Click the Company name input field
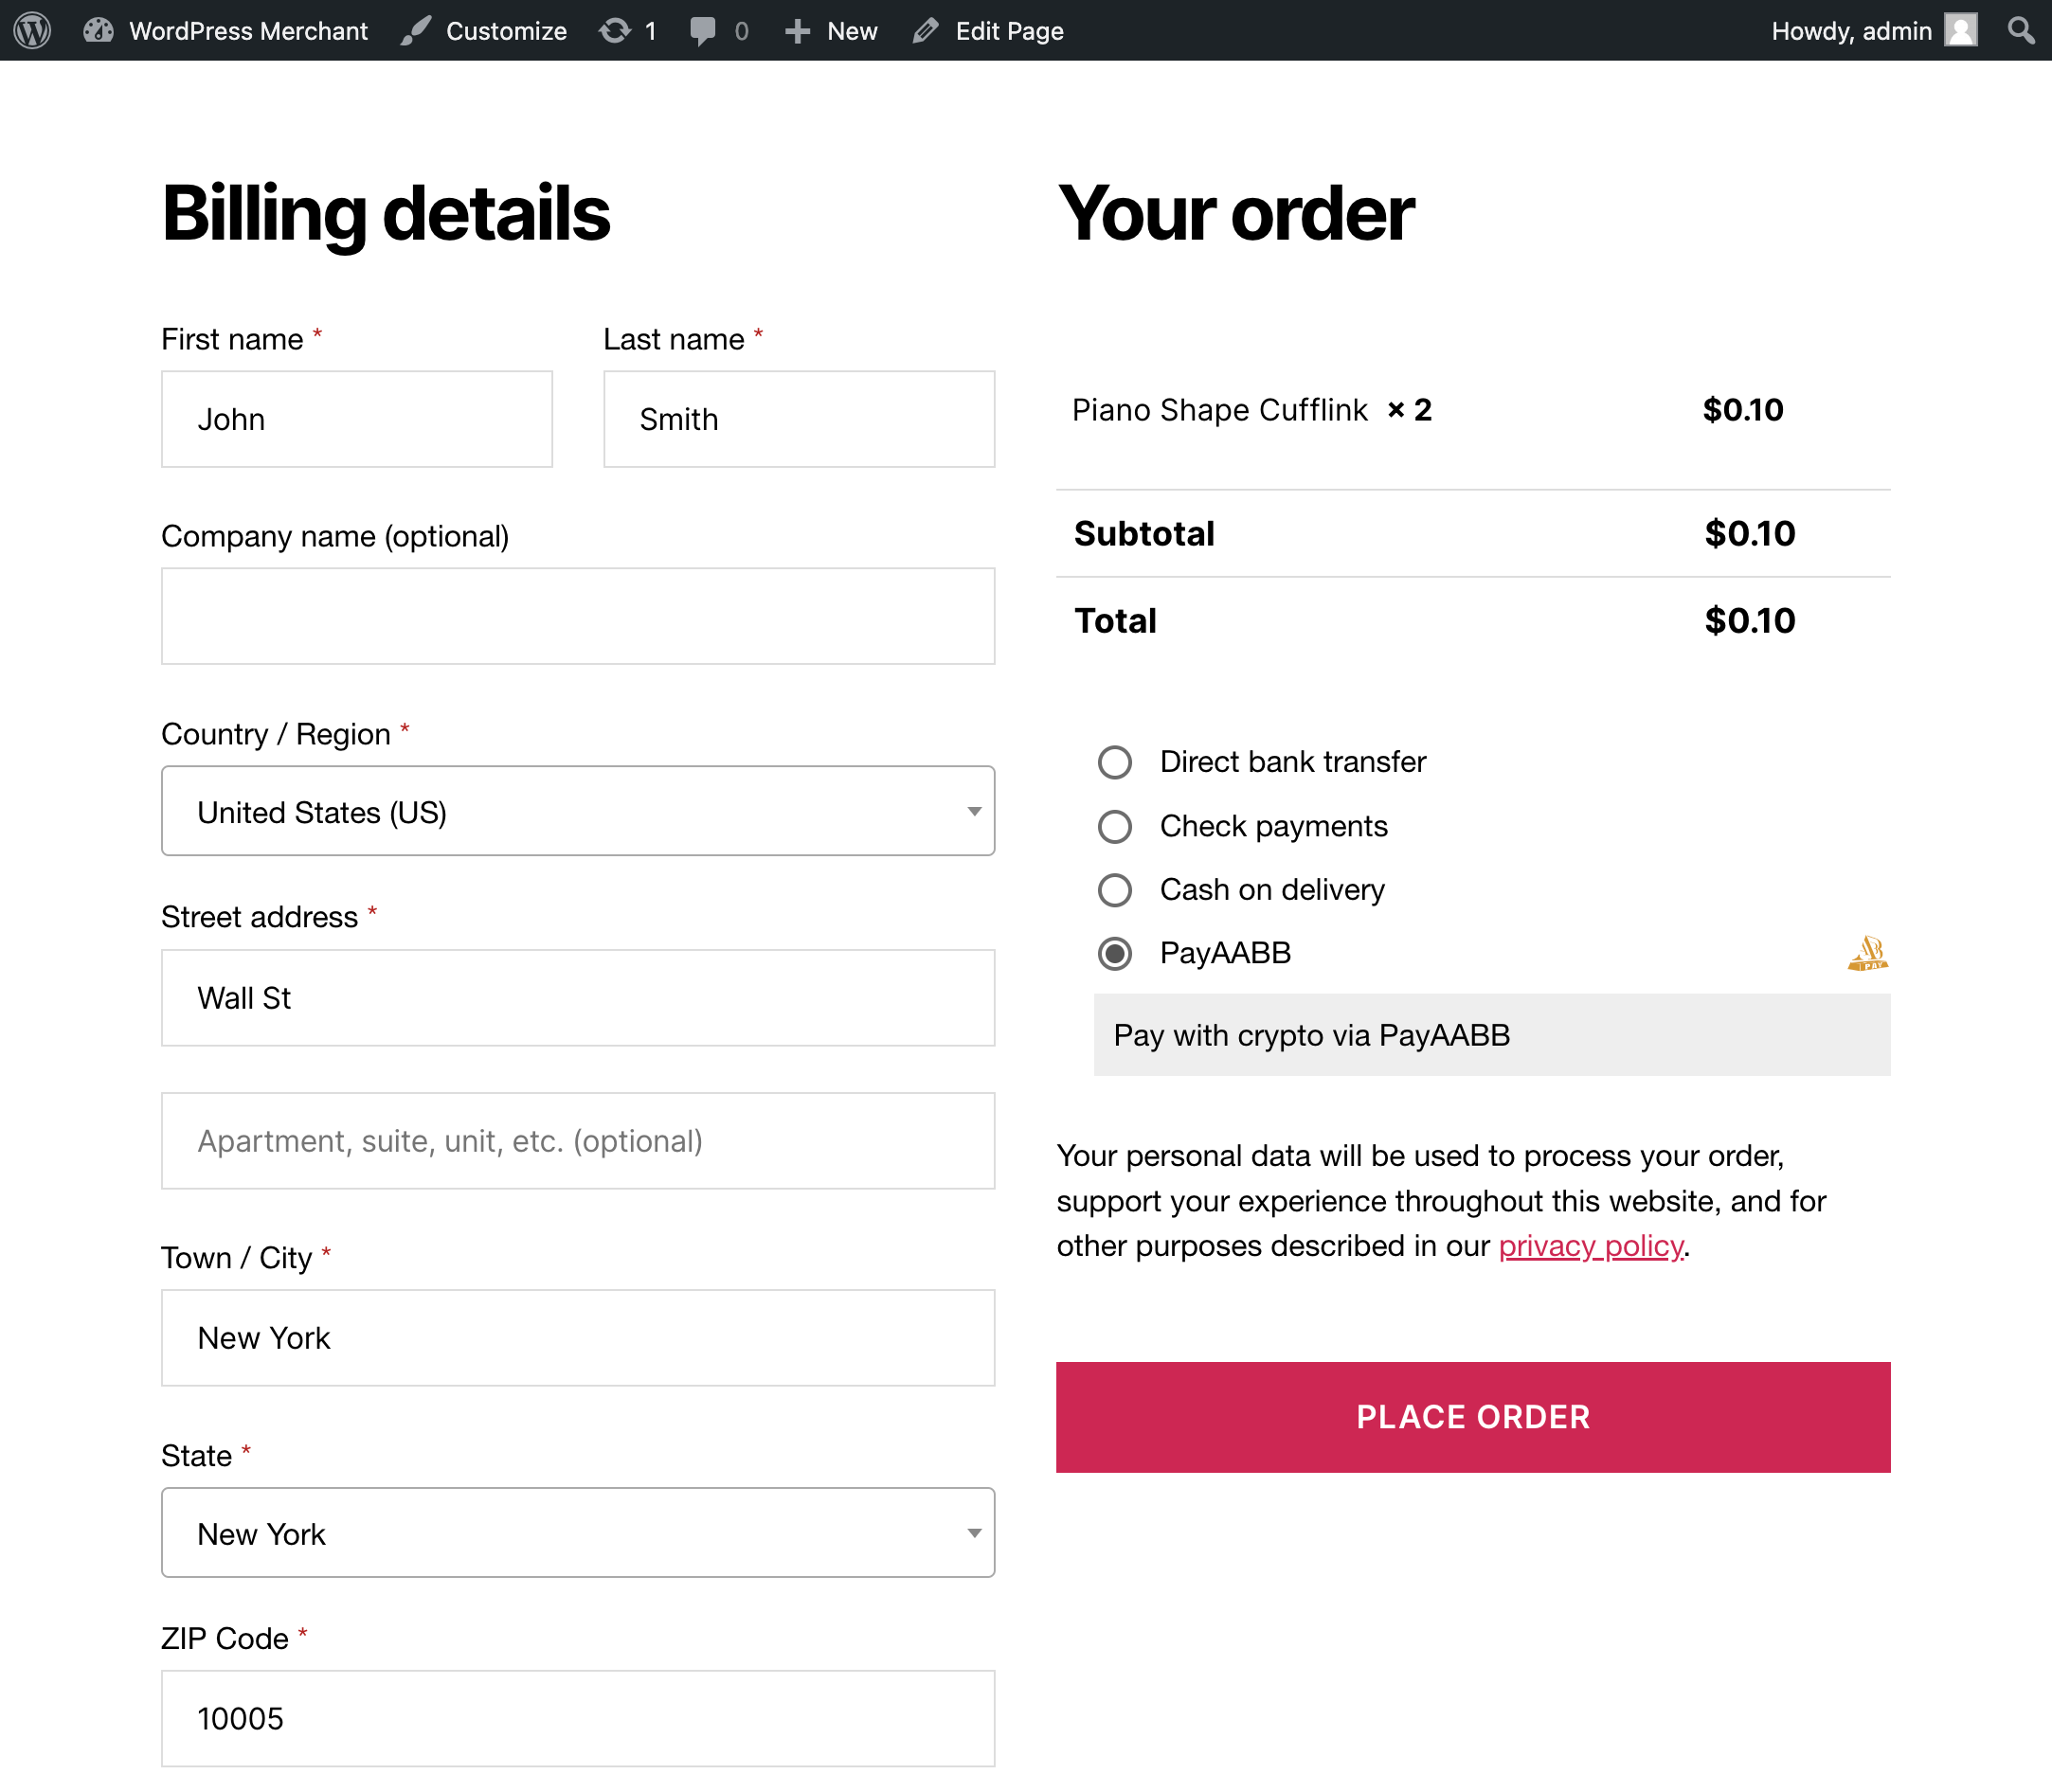Screen dimensions: 2052x1792 (578, 616)
